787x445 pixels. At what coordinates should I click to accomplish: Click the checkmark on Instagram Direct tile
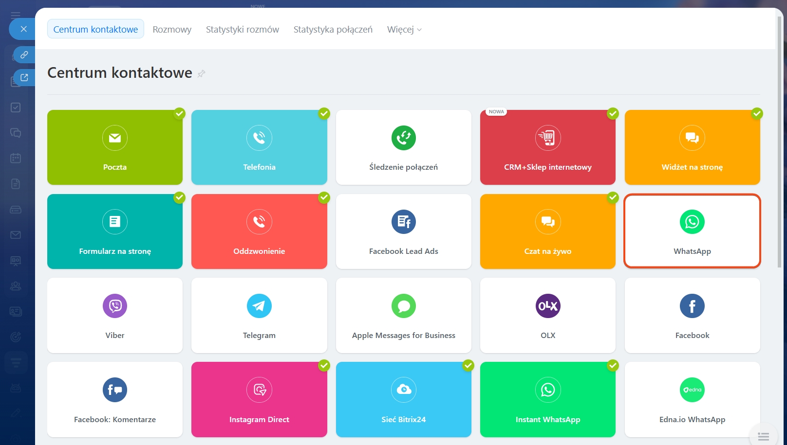click(324, 365)
